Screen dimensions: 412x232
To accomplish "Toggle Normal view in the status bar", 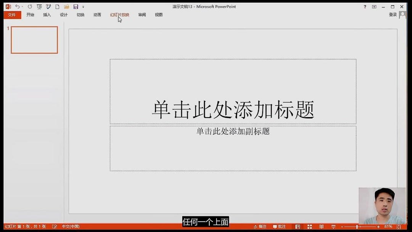I will point(298,226).
